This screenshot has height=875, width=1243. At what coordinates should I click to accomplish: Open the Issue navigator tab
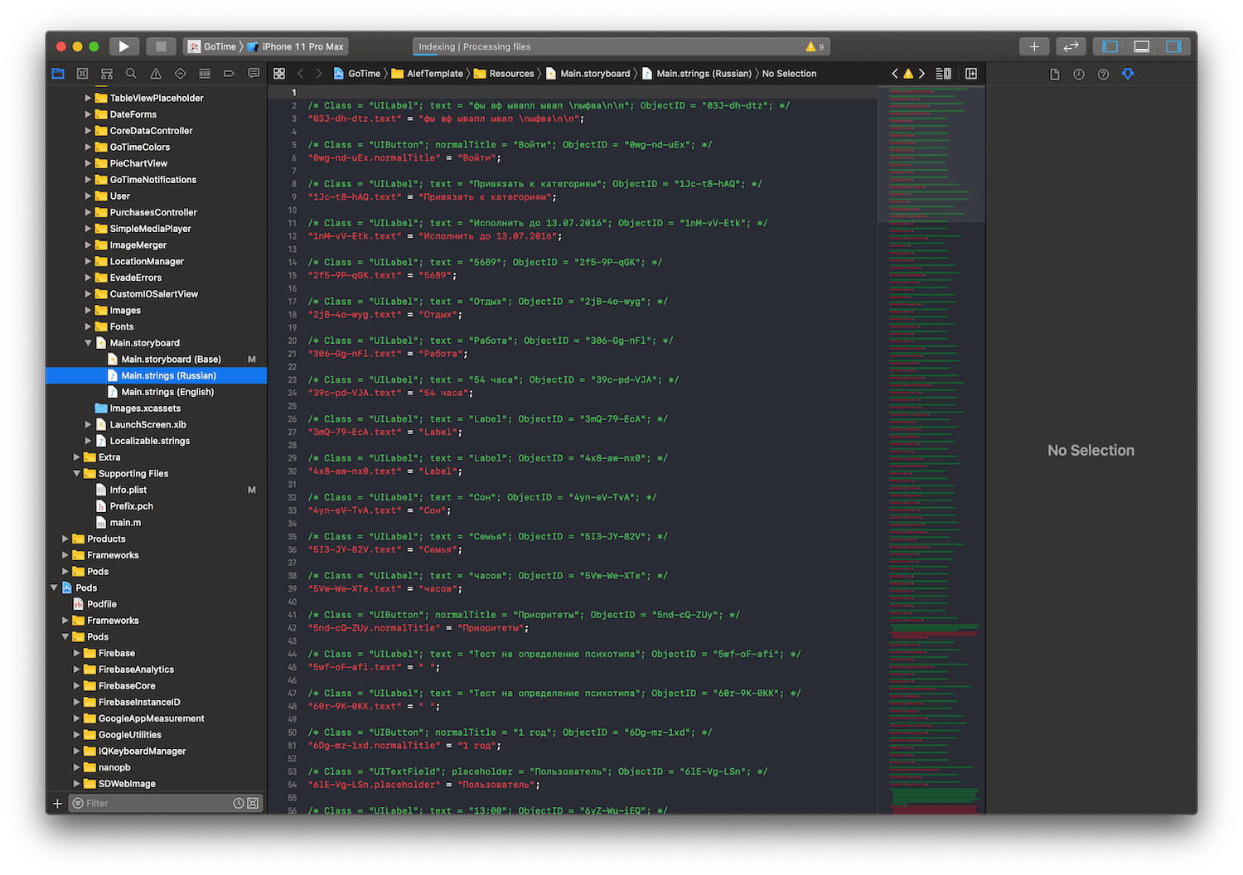coord(156,74)
